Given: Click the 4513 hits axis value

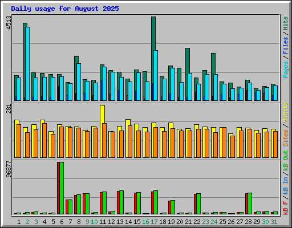Looking at the screenshot, I should pos(9,23).
